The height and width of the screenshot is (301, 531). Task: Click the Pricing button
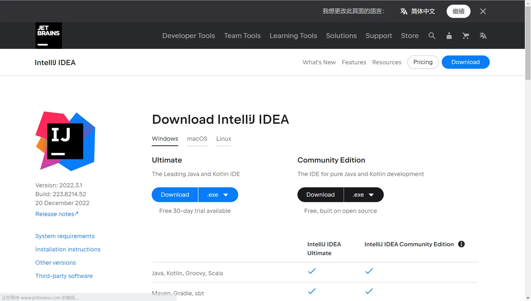(x=423, y=62)
